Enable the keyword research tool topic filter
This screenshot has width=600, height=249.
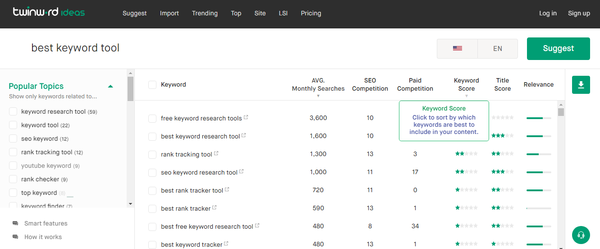pos(13,111)
